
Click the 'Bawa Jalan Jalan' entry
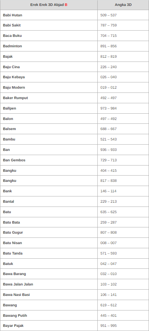click(x=18, y=284)
